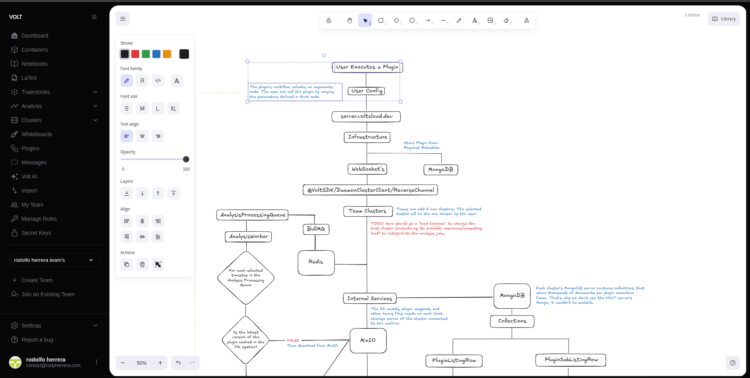Expand the Trajectories sidebar section
The width and height of the screenshot is (750, 378).
(x=95, y=92)
